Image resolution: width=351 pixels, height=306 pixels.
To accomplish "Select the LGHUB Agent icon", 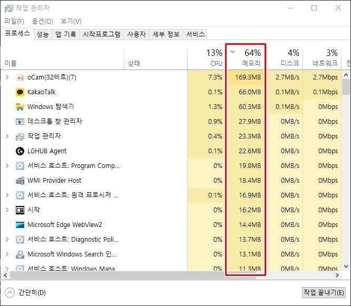I will coord(20,151).
